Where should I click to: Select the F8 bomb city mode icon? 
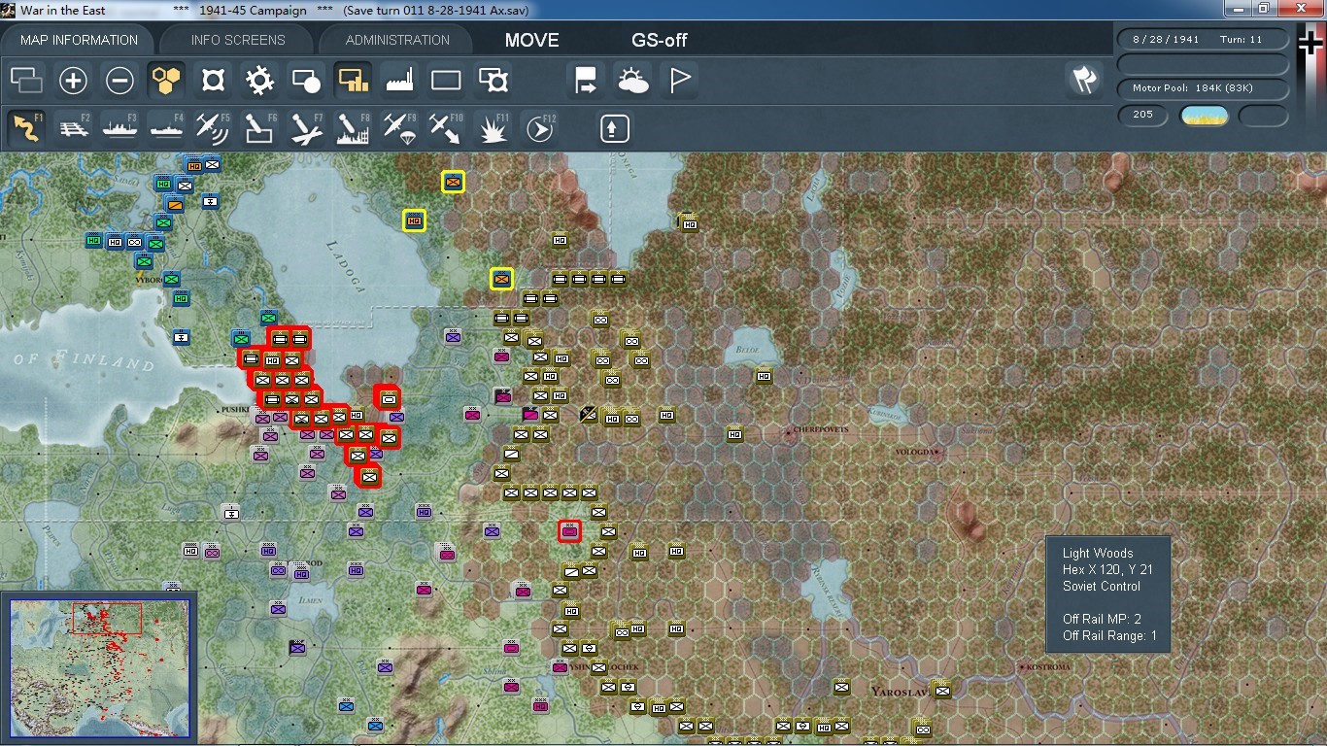pos(353,128)
